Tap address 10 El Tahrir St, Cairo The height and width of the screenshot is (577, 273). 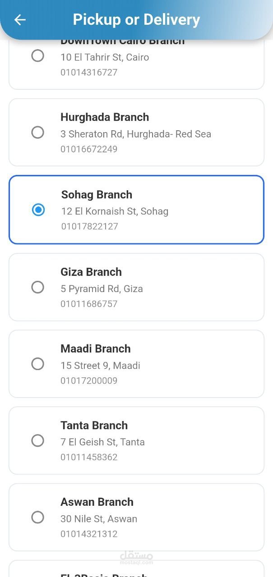105,57
